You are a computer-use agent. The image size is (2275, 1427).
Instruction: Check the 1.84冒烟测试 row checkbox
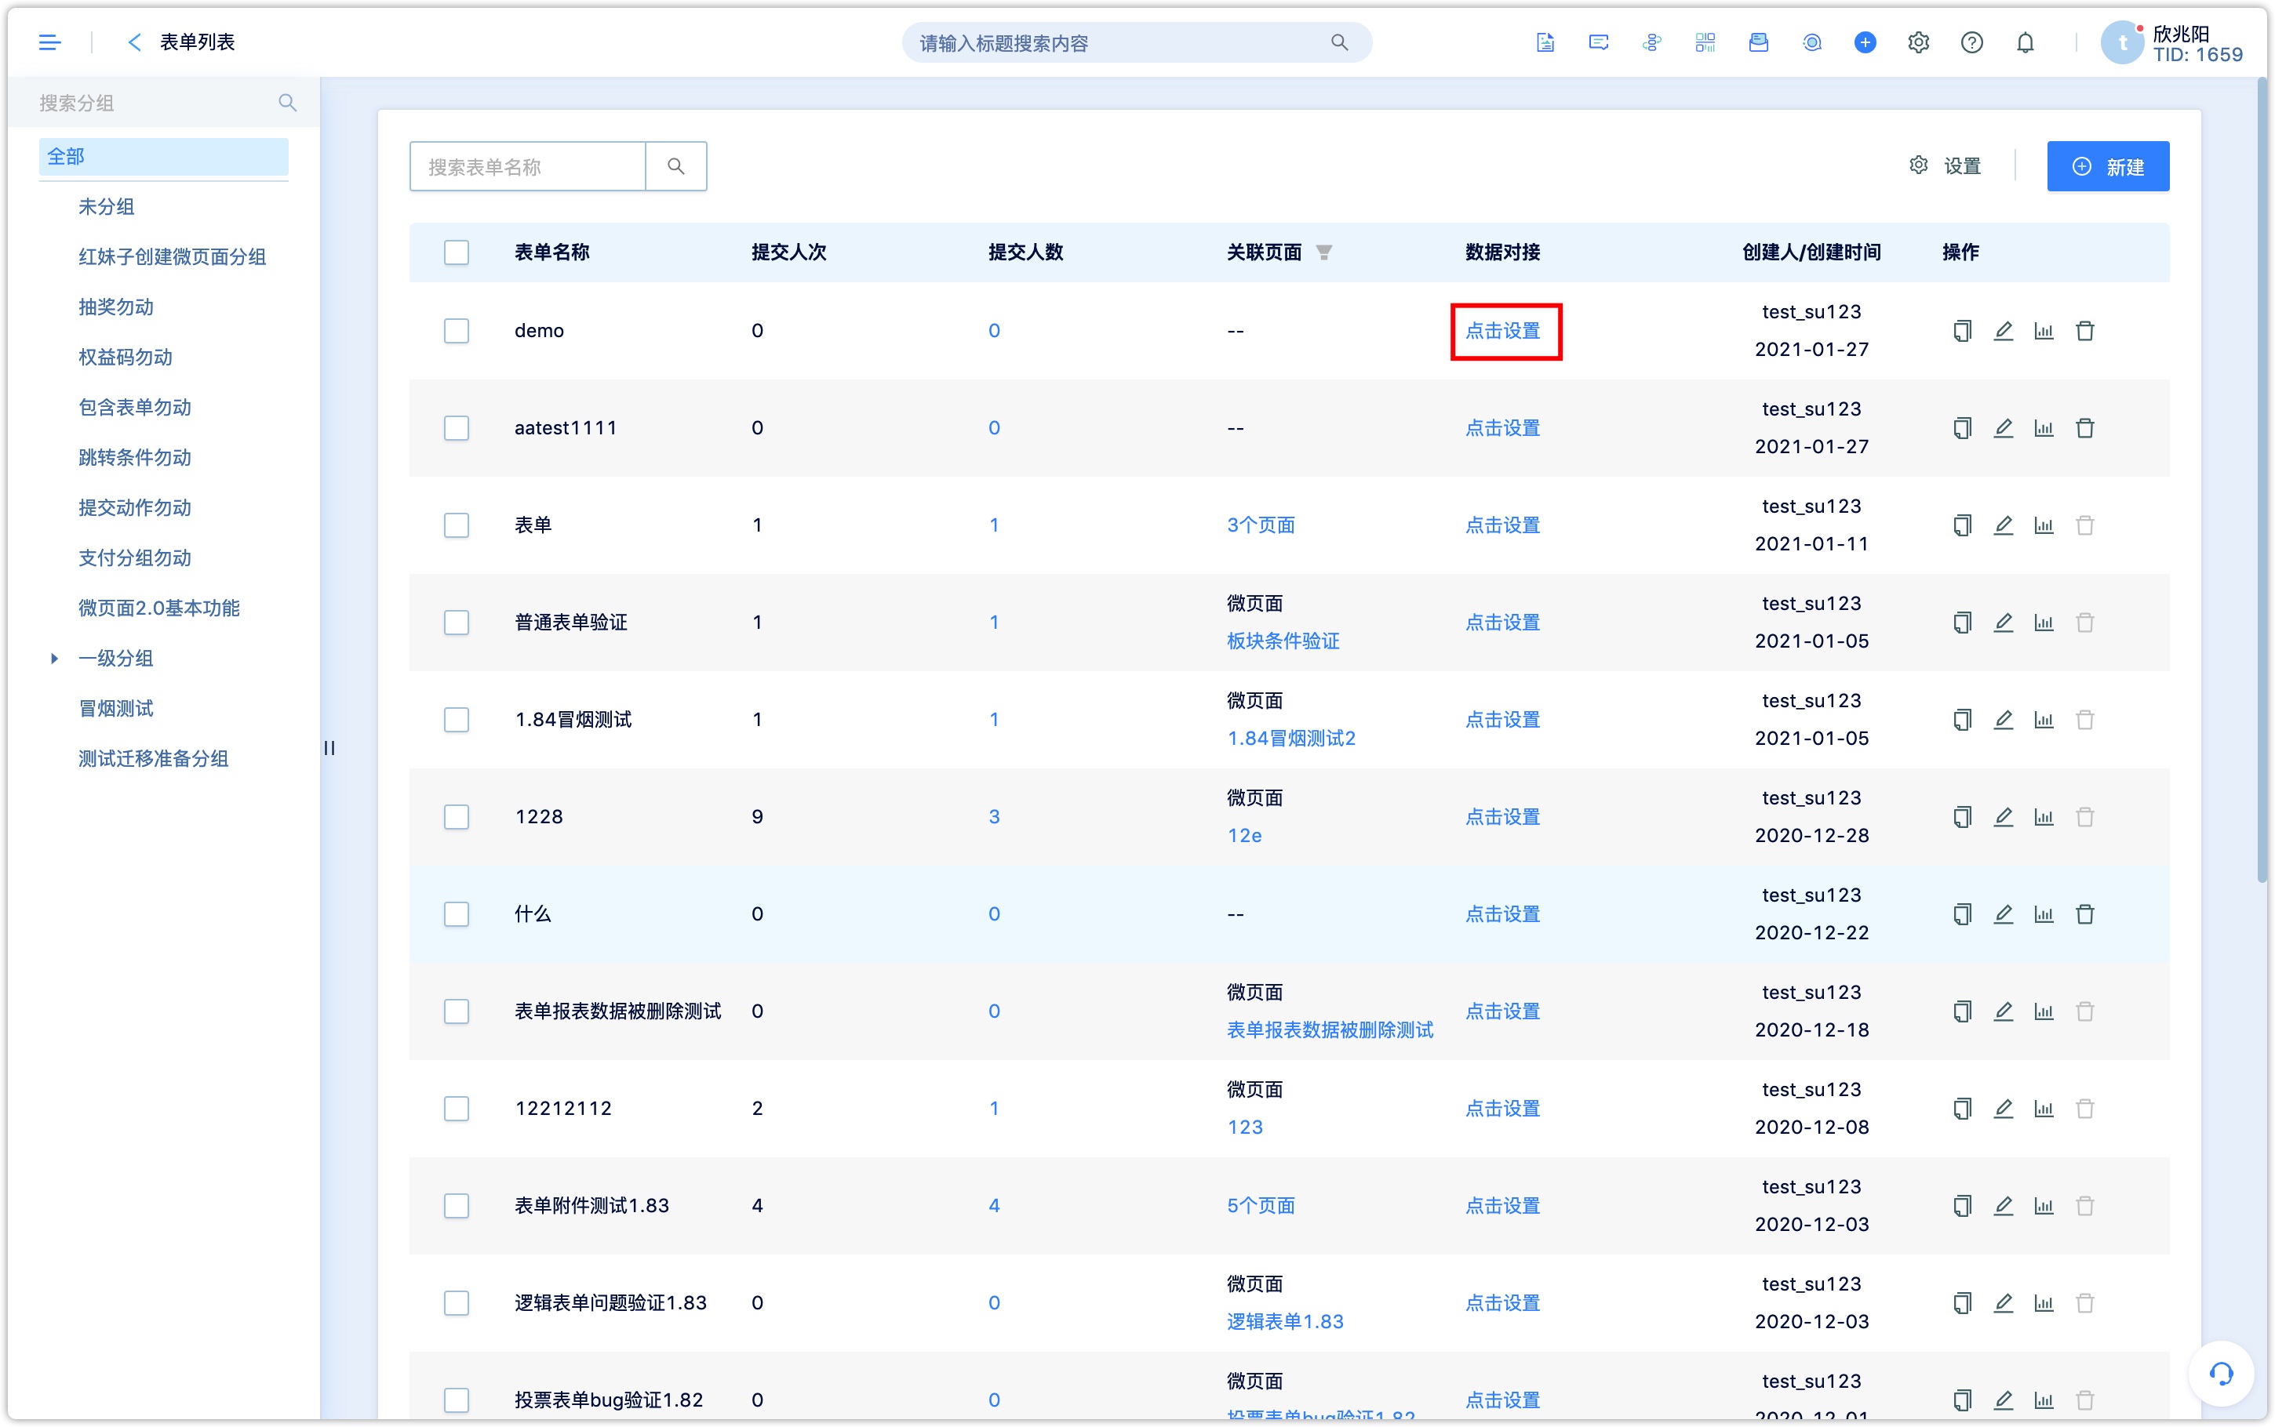(x=456, y=719)
